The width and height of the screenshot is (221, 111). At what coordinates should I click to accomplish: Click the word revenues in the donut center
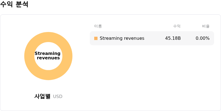tap(48, 58)
